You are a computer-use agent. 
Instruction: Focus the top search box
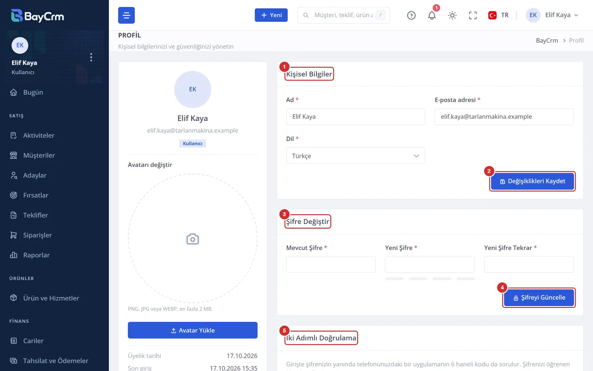344,15
